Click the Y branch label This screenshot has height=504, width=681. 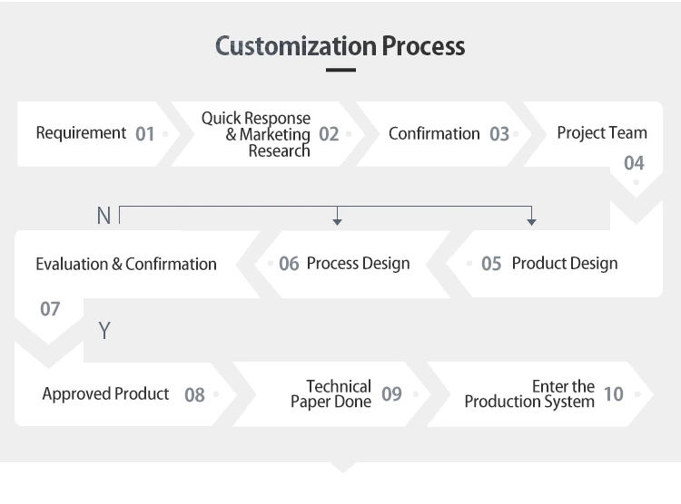pyautogui.click(x=104, y=331)
